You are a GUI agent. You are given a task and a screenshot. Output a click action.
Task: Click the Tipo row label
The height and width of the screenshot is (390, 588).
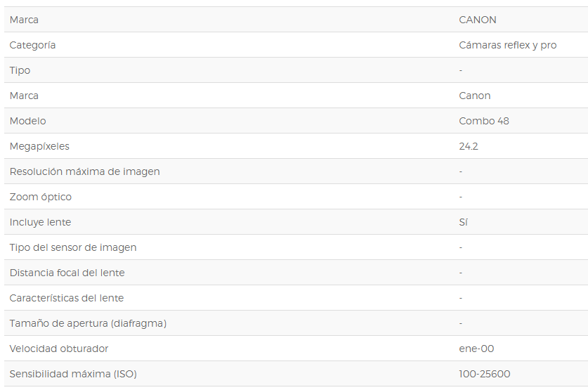tap(20, 70)
